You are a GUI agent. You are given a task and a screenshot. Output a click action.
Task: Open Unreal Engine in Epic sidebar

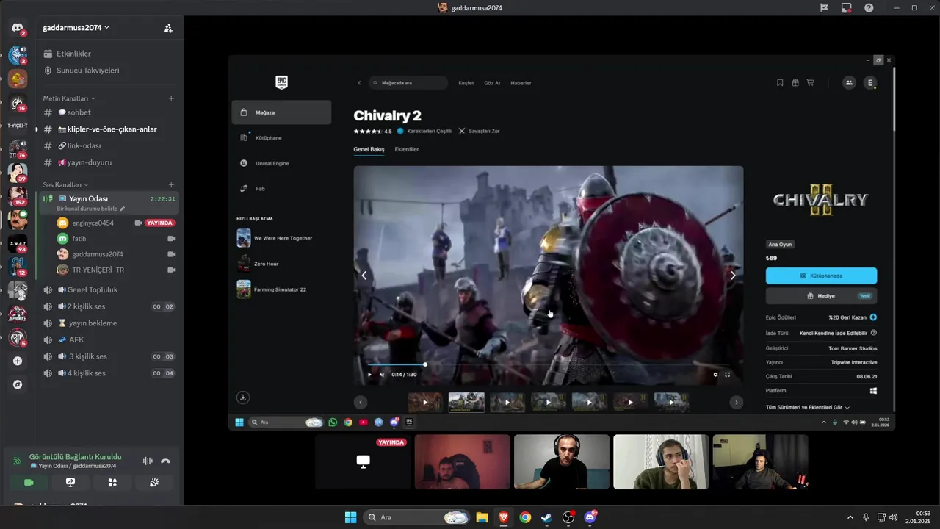click(x=281, y=163)
